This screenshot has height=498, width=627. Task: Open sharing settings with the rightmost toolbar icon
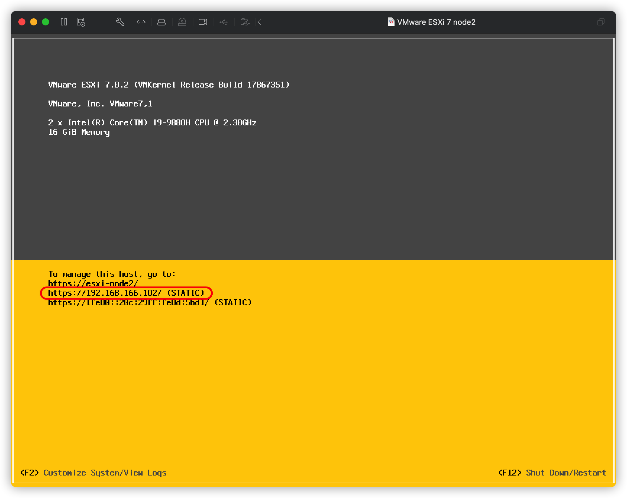245,22
